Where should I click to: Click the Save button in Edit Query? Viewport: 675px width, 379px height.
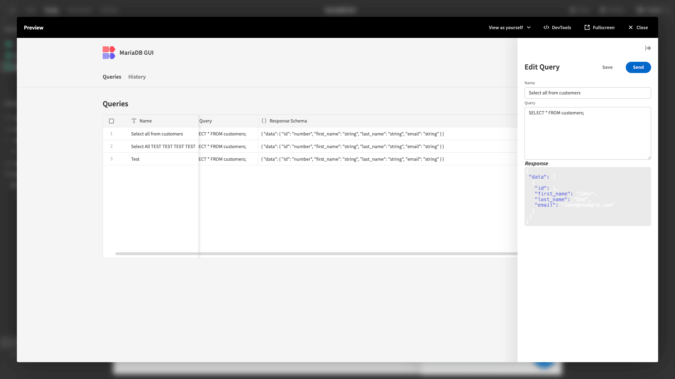point(607,67)
